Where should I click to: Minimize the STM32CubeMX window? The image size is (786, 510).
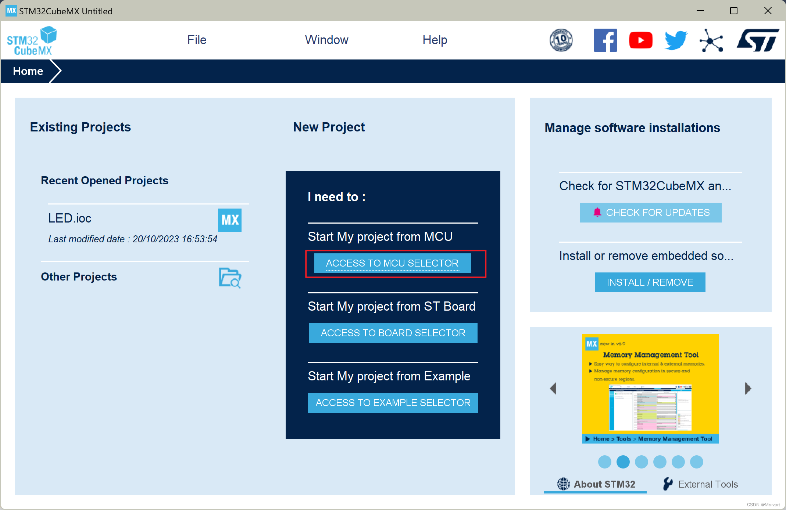click(700, 11)
